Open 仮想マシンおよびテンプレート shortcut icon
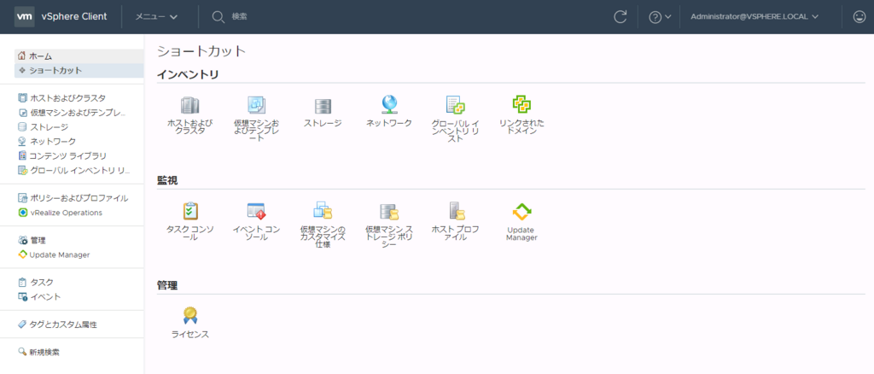This screenshot has width=874, height=374. point(256,105)
